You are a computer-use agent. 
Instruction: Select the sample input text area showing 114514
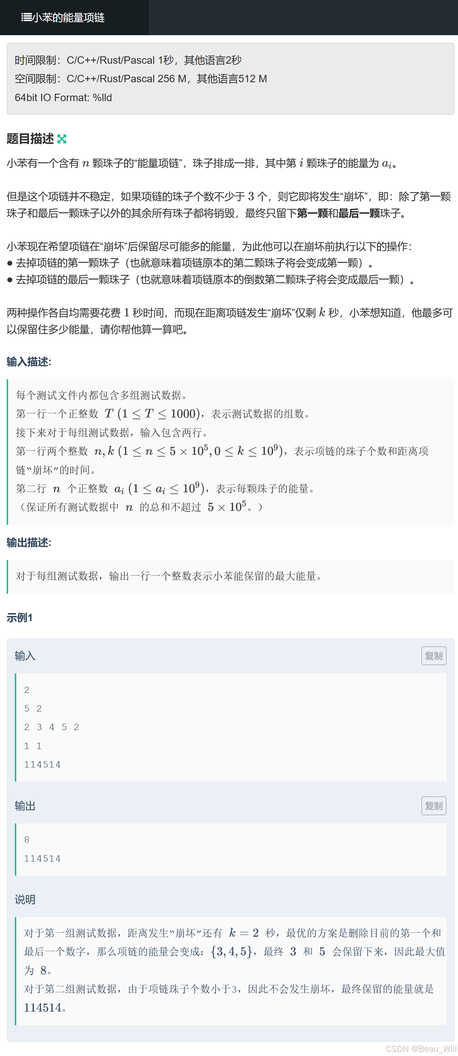(x=42, y=764)
